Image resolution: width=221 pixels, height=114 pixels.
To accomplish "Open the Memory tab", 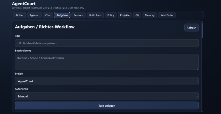I will [150, 15].
